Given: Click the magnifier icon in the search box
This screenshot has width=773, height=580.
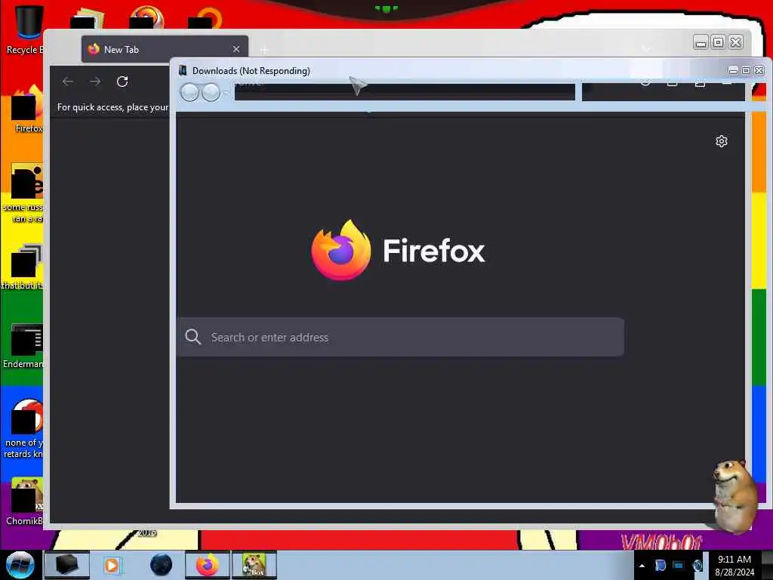Looking at the screenshot, I should click(x=192, y=337).
